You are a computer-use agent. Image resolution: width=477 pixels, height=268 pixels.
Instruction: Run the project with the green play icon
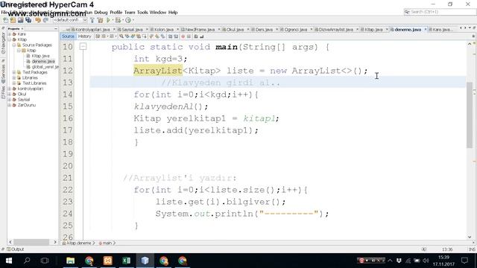point(108,20)
